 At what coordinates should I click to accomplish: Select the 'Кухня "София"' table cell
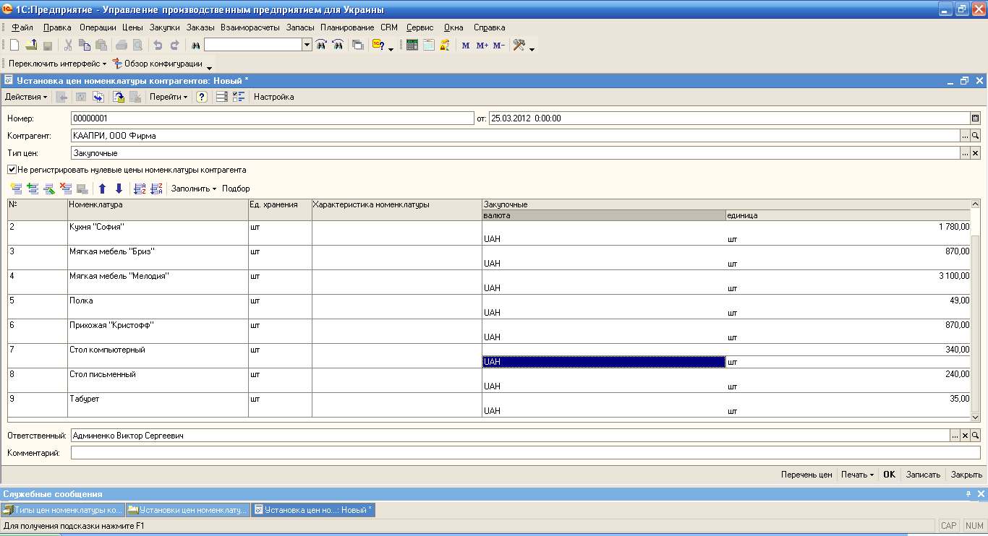click(158, 233)
